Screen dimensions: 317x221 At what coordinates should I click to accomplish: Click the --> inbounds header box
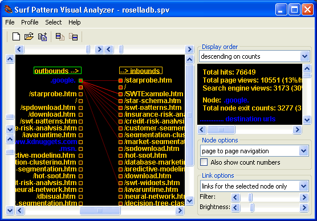(x=141, y=71)
